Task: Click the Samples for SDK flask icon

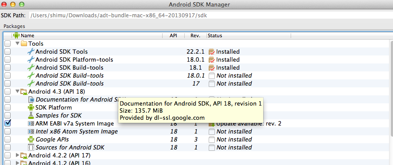Action: tap(31, 115)
